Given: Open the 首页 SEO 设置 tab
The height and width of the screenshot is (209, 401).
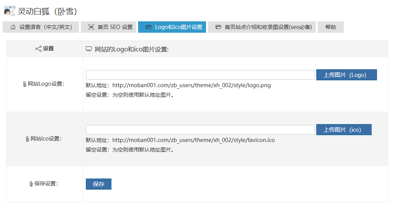Looking at the screenshot, I should pos(108,27).
